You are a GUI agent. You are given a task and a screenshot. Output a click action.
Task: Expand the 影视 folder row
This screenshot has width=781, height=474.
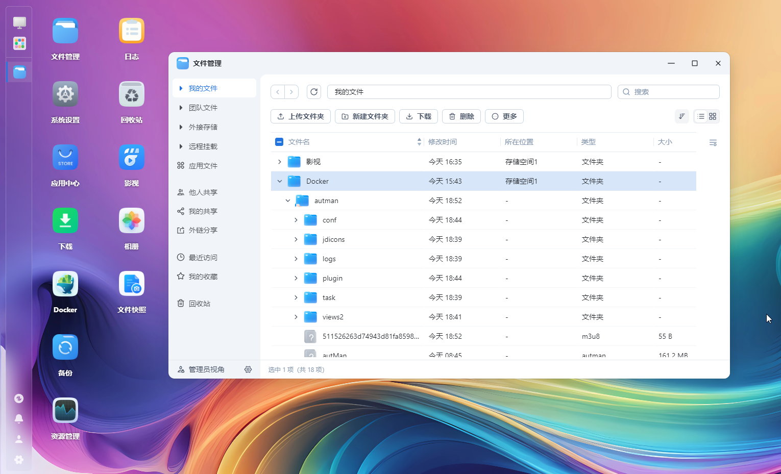280,162
